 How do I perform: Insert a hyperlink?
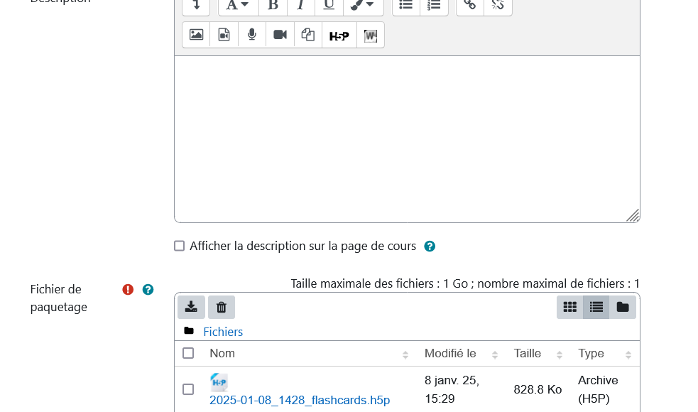tap(470, 6)
